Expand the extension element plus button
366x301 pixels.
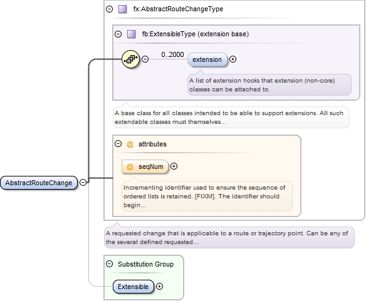tap(233, 59)
